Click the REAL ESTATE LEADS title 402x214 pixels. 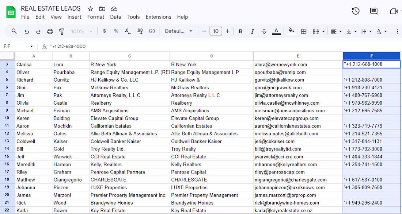pos(50,8)
